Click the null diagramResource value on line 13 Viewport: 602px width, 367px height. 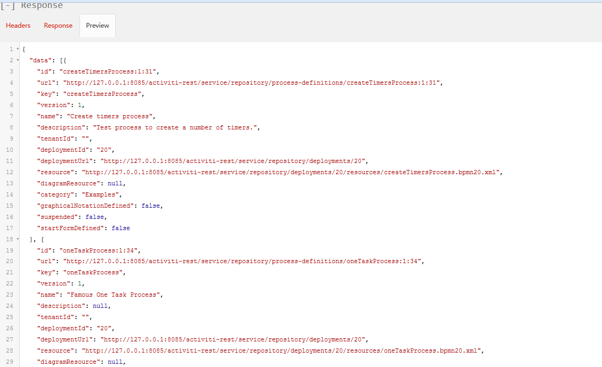pyautogui.click(x=115, y=183)
